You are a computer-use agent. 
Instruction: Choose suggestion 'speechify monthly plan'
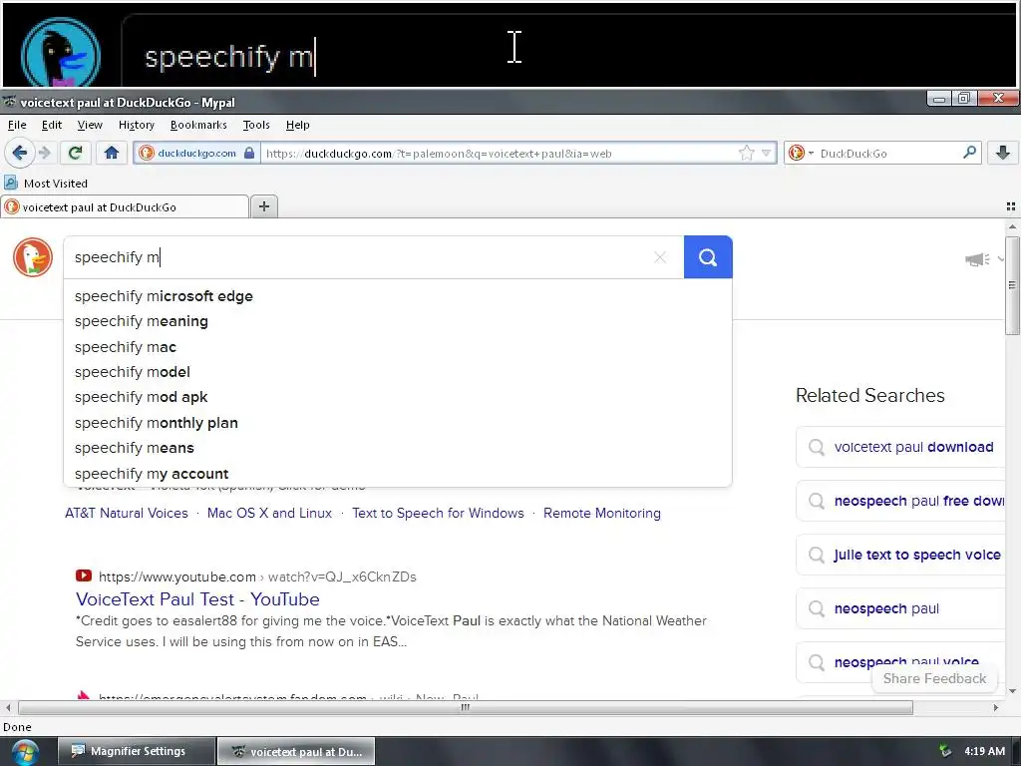398,423
